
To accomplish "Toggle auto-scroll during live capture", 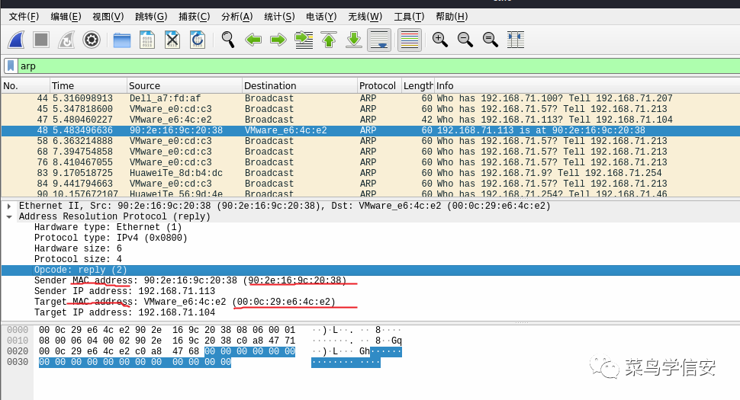I will tap(379, 40).
